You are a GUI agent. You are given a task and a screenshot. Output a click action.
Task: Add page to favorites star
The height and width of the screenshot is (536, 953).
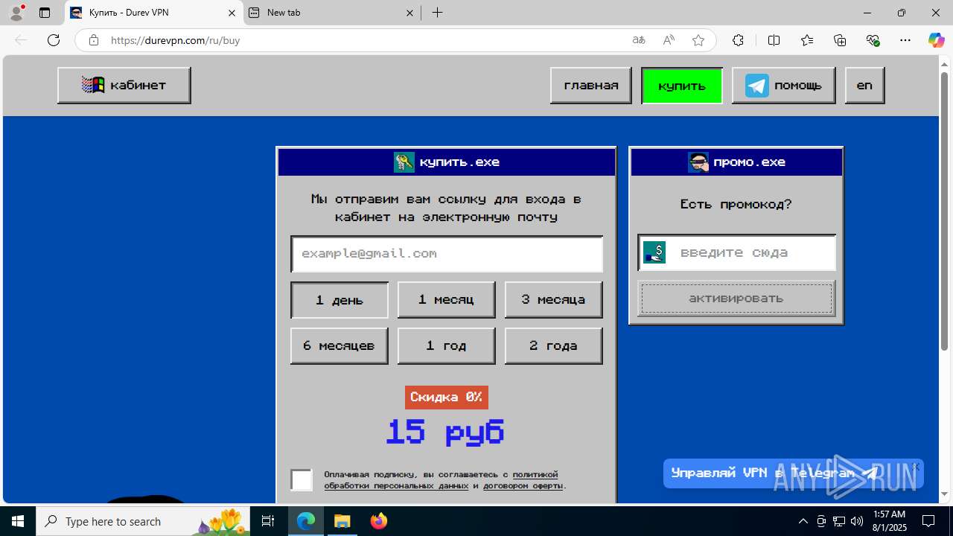(698, 40)
